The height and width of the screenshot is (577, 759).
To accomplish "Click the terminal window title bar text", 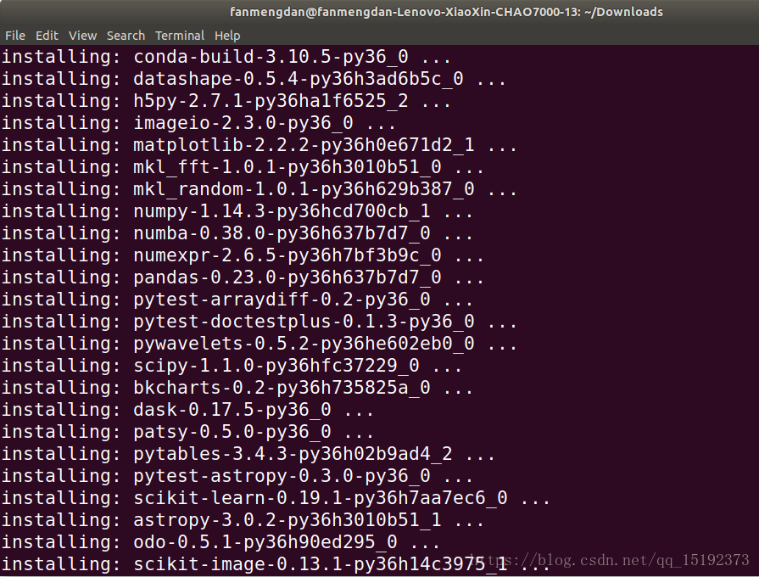I will [446, 12].
